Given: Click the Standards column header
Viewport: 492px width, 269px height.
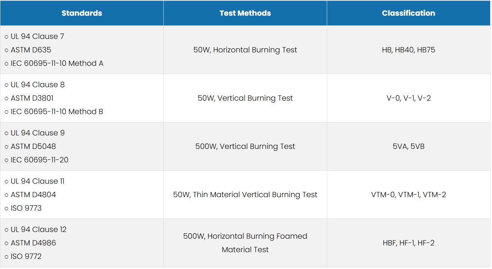Looking at the screenshot, I should [x=82, y=13].
